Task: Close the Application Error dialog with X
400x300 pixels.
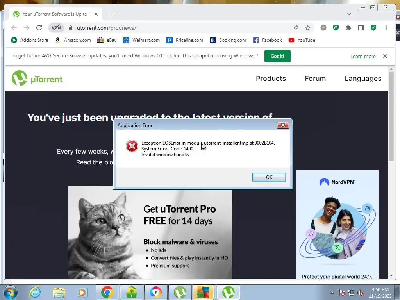Action: [283, 125]
